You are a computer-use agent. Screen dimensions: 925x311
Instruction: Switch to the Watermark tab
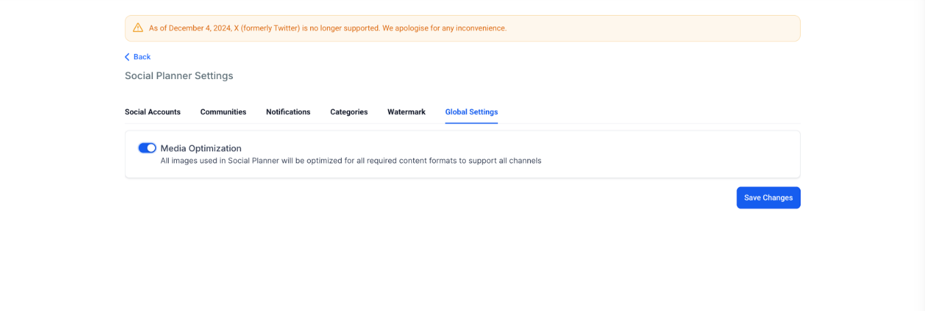[x=406, y=112]
